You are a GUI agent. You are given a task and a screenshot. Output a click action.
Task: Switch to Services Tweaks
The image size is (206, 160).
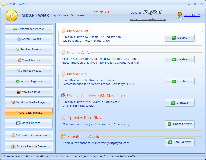click(29, 50)
